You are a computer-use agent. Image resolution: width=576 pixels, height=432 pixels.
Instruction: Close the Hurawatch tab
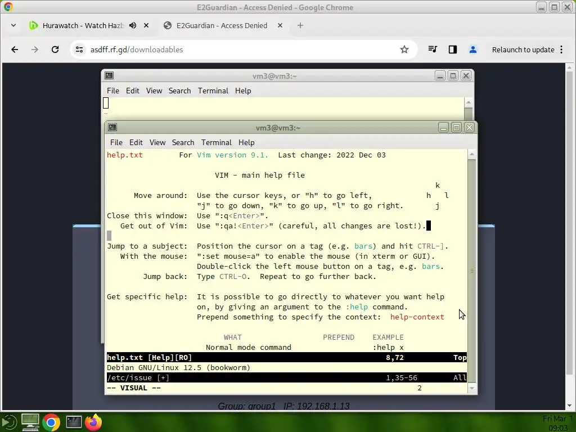[x=146, y=25]
